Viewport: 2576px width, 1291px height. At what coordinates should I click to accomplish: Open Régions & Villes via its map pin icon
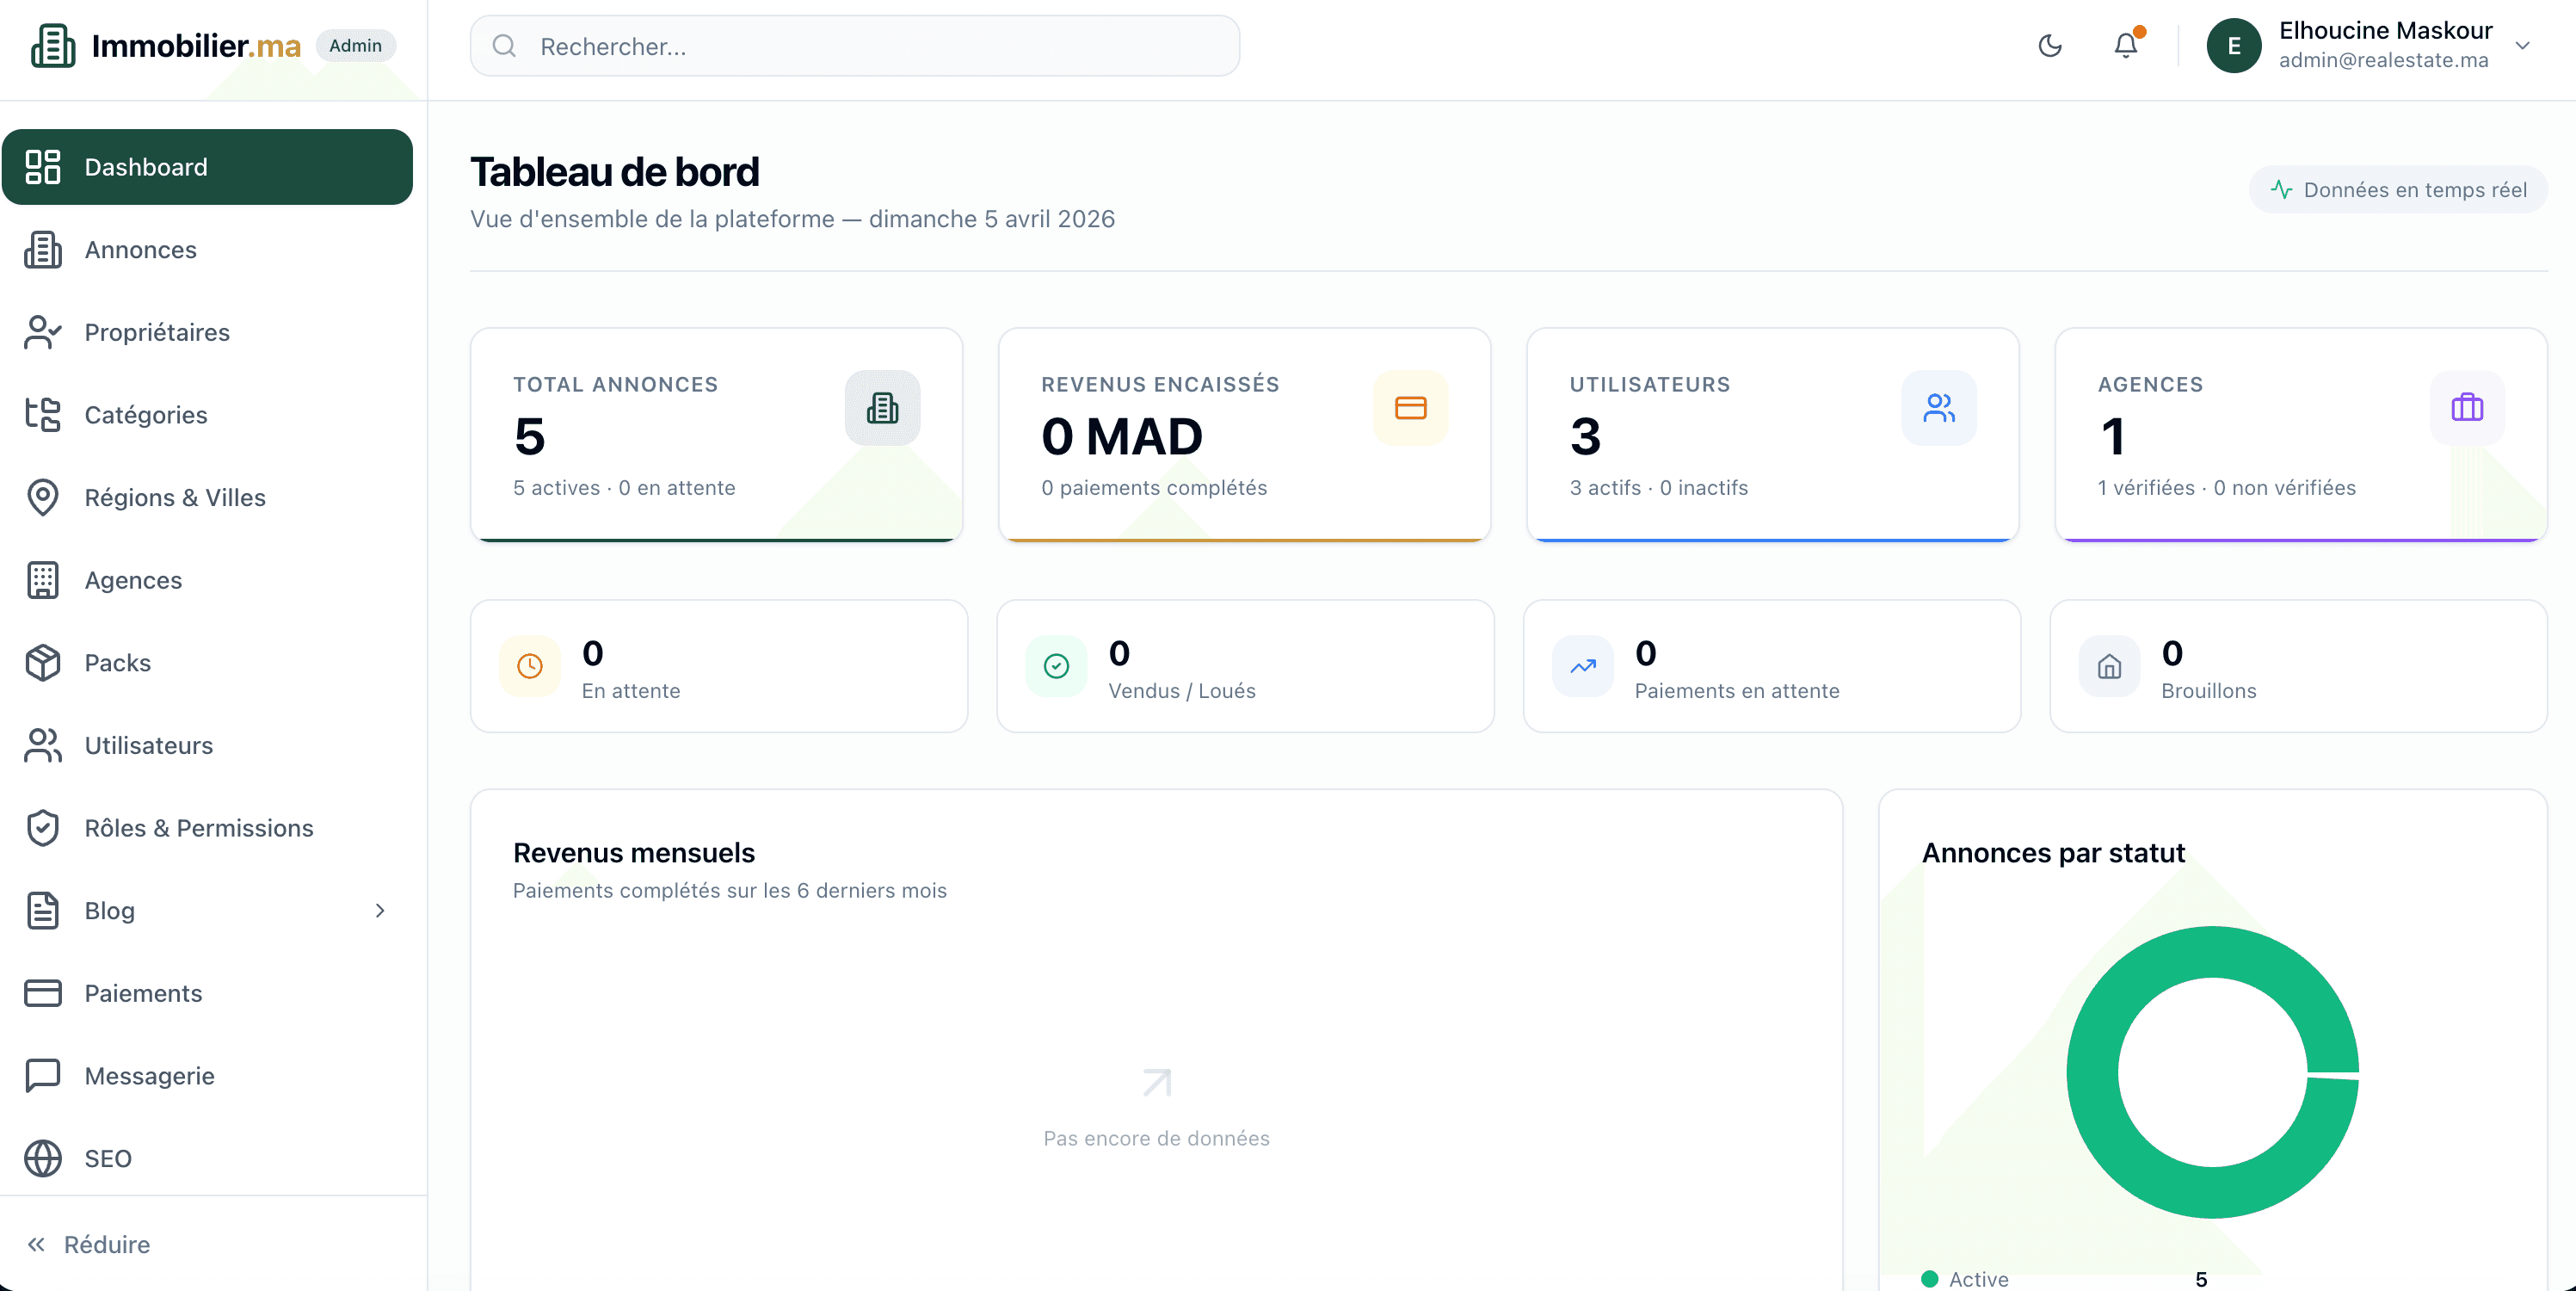coord(42,497)
